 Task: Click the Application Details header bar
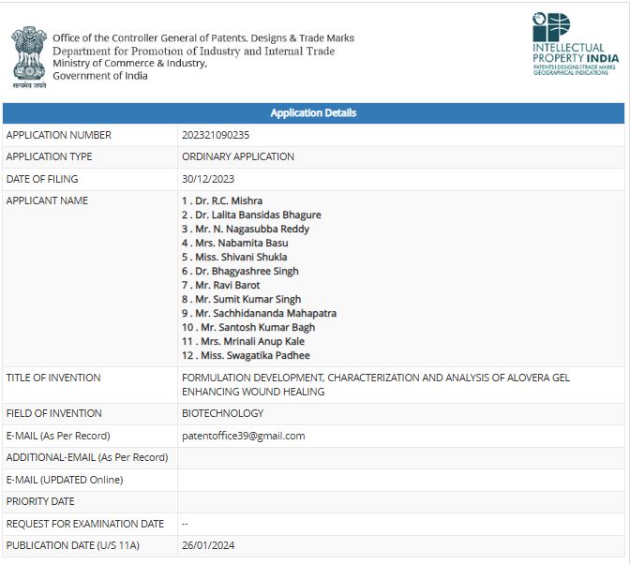coord(313,113)
